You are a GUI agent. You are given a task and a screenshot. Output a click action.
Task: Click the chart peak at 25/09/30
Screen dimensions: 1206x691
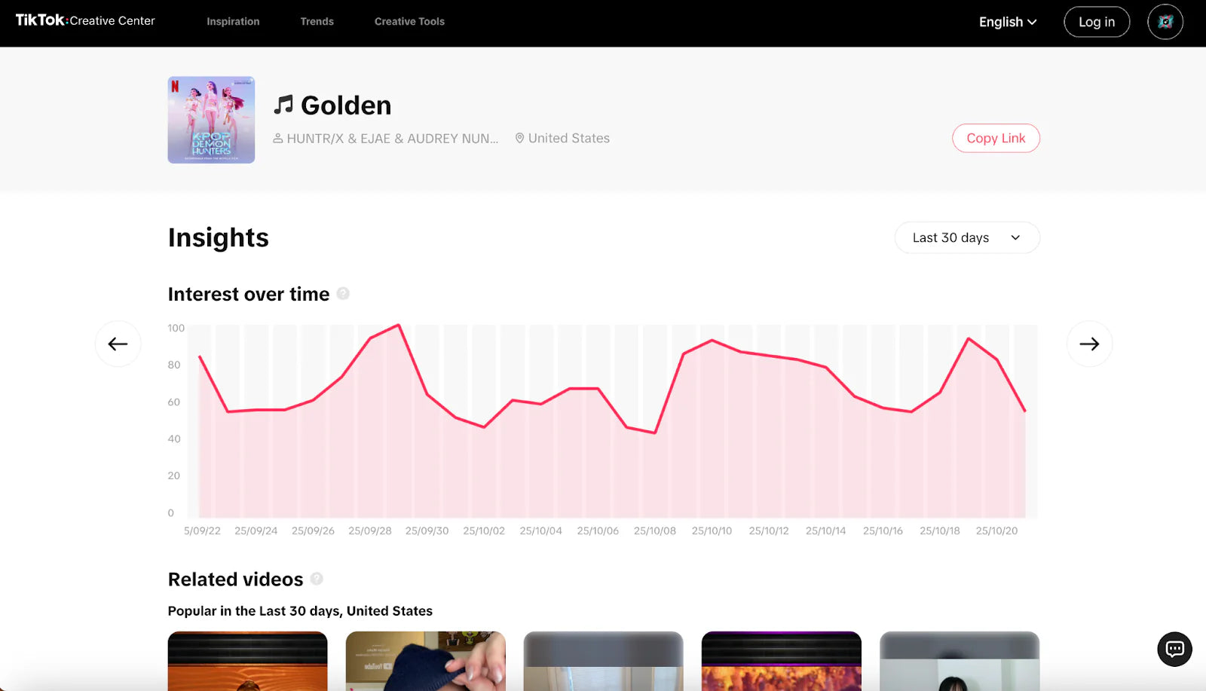(x=399, y=326)
